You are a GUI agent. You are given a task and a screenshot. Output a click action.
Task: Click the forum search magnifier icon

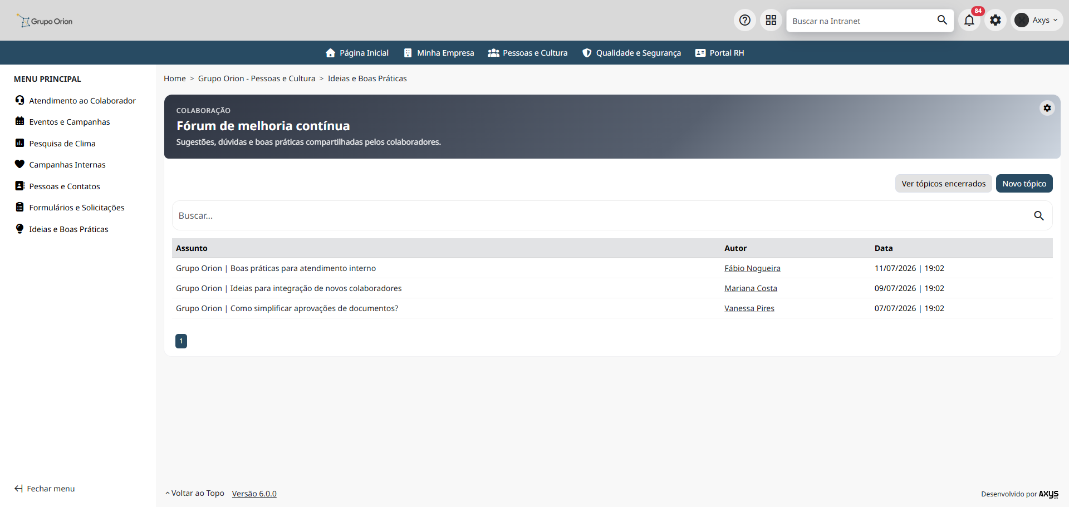[1039, 216]
